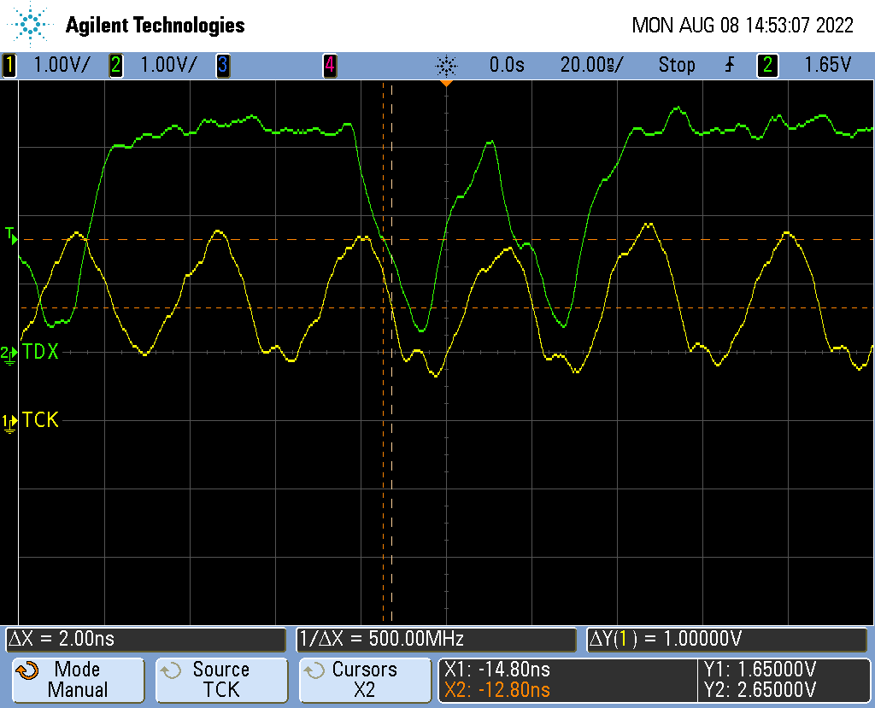This screenshot has width=875, height=708.
Task: Click the 1.65V trigger level value
Action: point(827,65)
